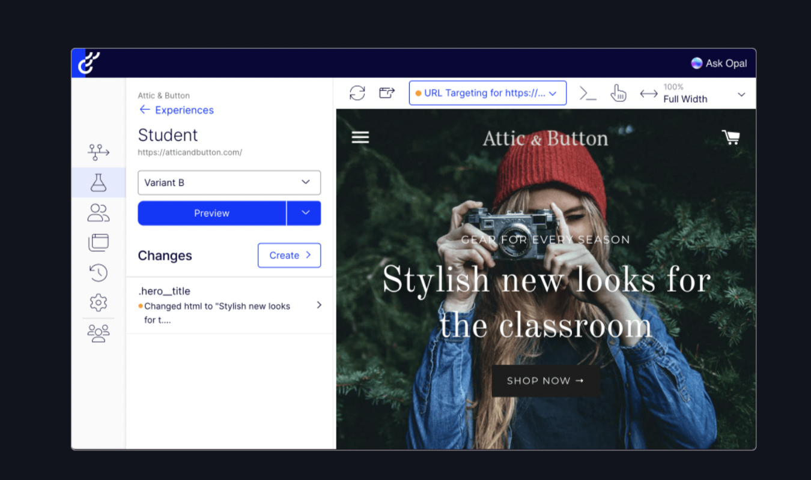Viewport: 811px width, 480px height.
Task: Click the reload preview icon
Action: pos(357,93)
